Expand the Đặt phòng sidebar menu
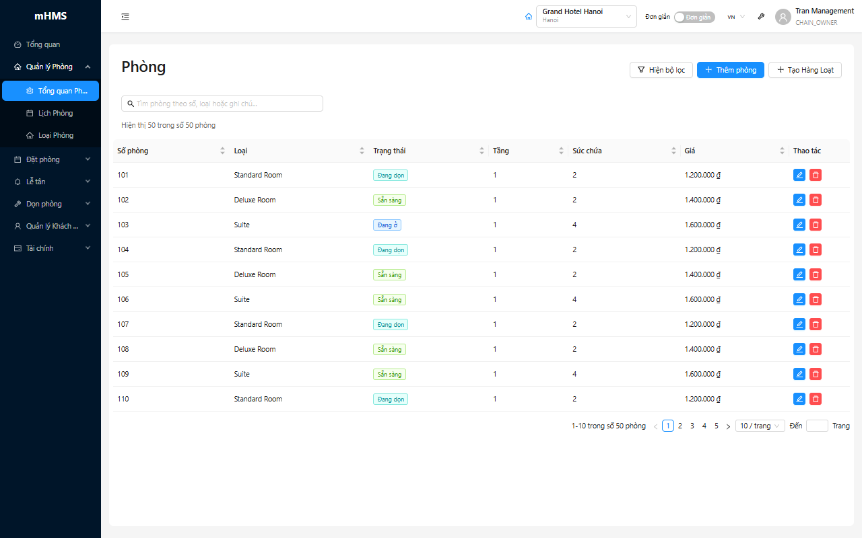The image size is (862, 538). click(x=51, y=159)
